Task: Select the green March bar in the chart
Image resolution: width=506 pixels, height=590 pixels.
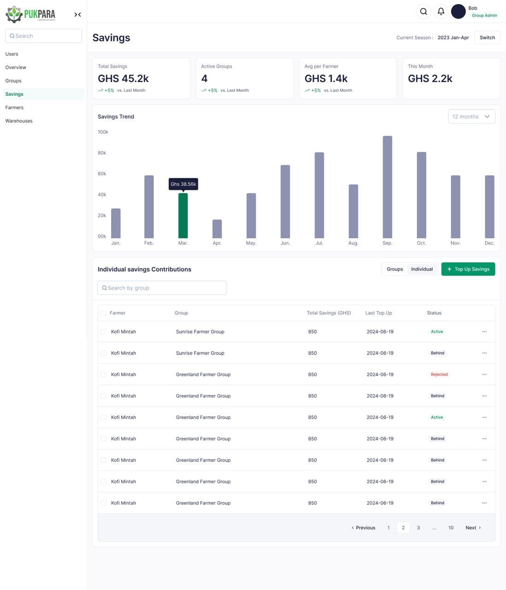Action: coord(183,214)
